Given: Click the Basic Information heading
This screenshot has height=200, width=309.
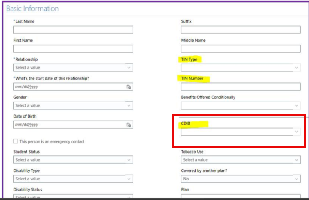Looking at the screenshot, I should (x=32, y=9).
